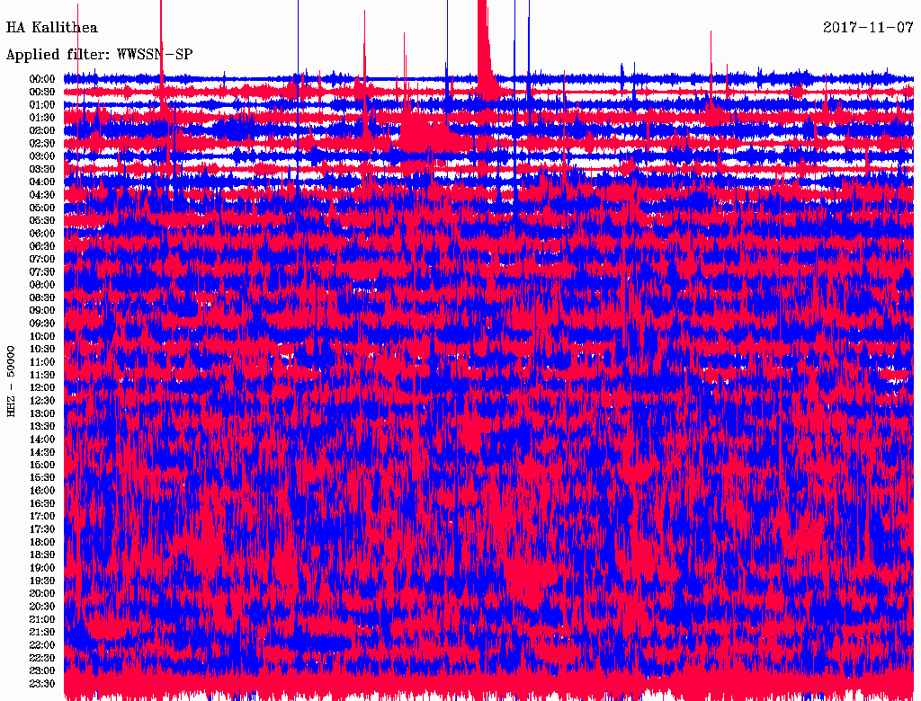The image size is (921, 701).
Task: Click the '00:30' time label
Action: click(42, 92)
